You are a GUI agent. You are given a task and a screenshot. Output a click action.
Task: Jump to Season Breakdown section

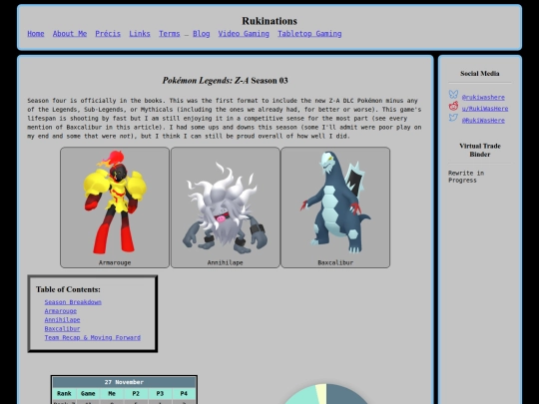(x=73, y=302)
